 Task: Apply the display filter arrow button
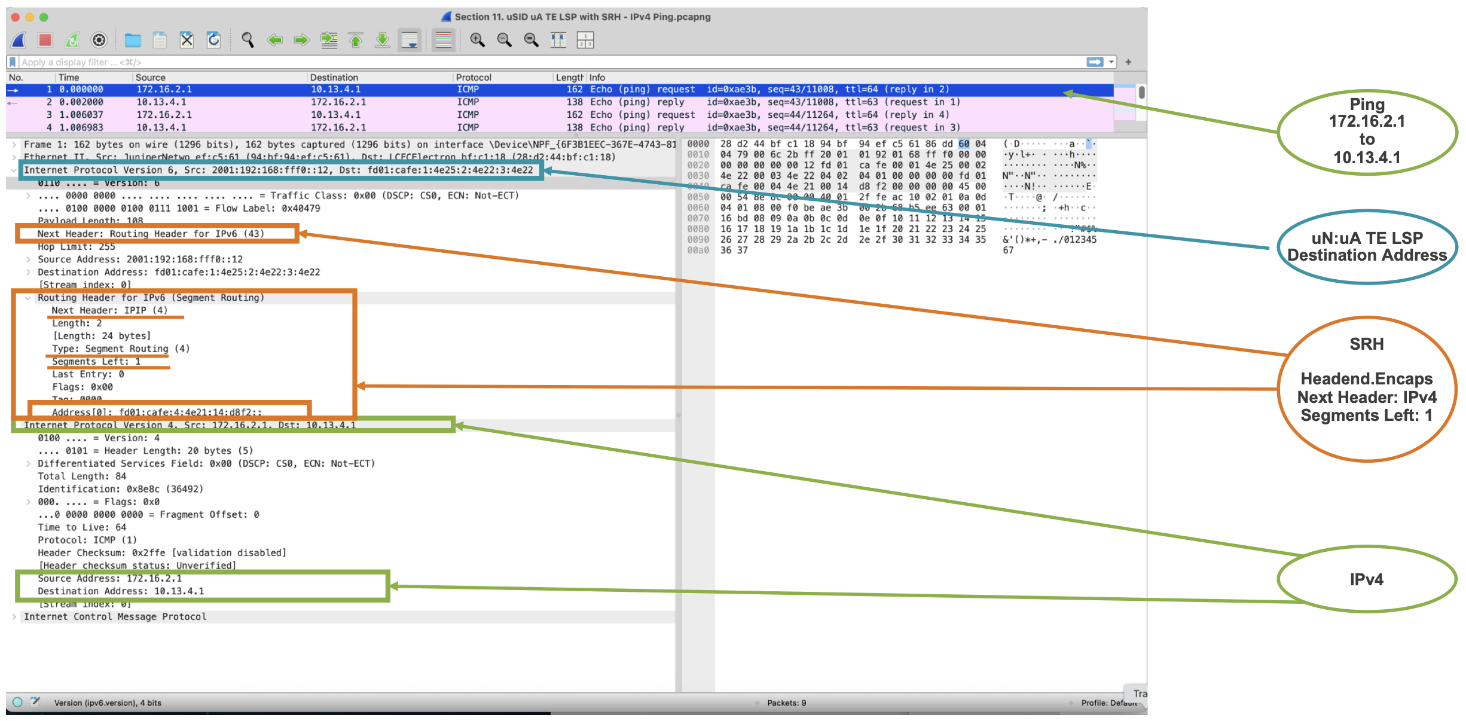(1095, 62)
